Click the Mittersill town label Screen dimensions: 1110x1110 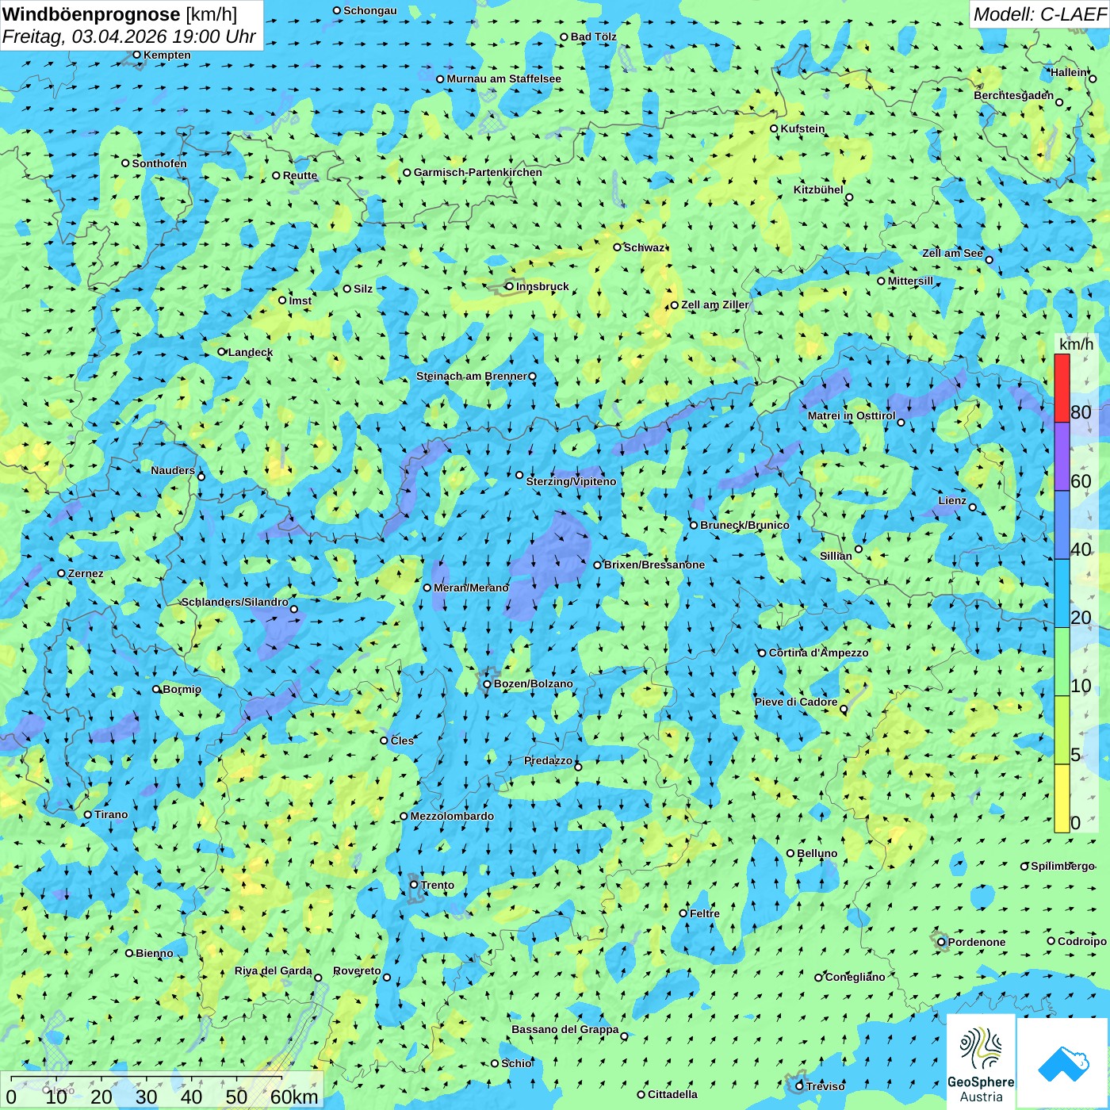(x=910, y=281)
